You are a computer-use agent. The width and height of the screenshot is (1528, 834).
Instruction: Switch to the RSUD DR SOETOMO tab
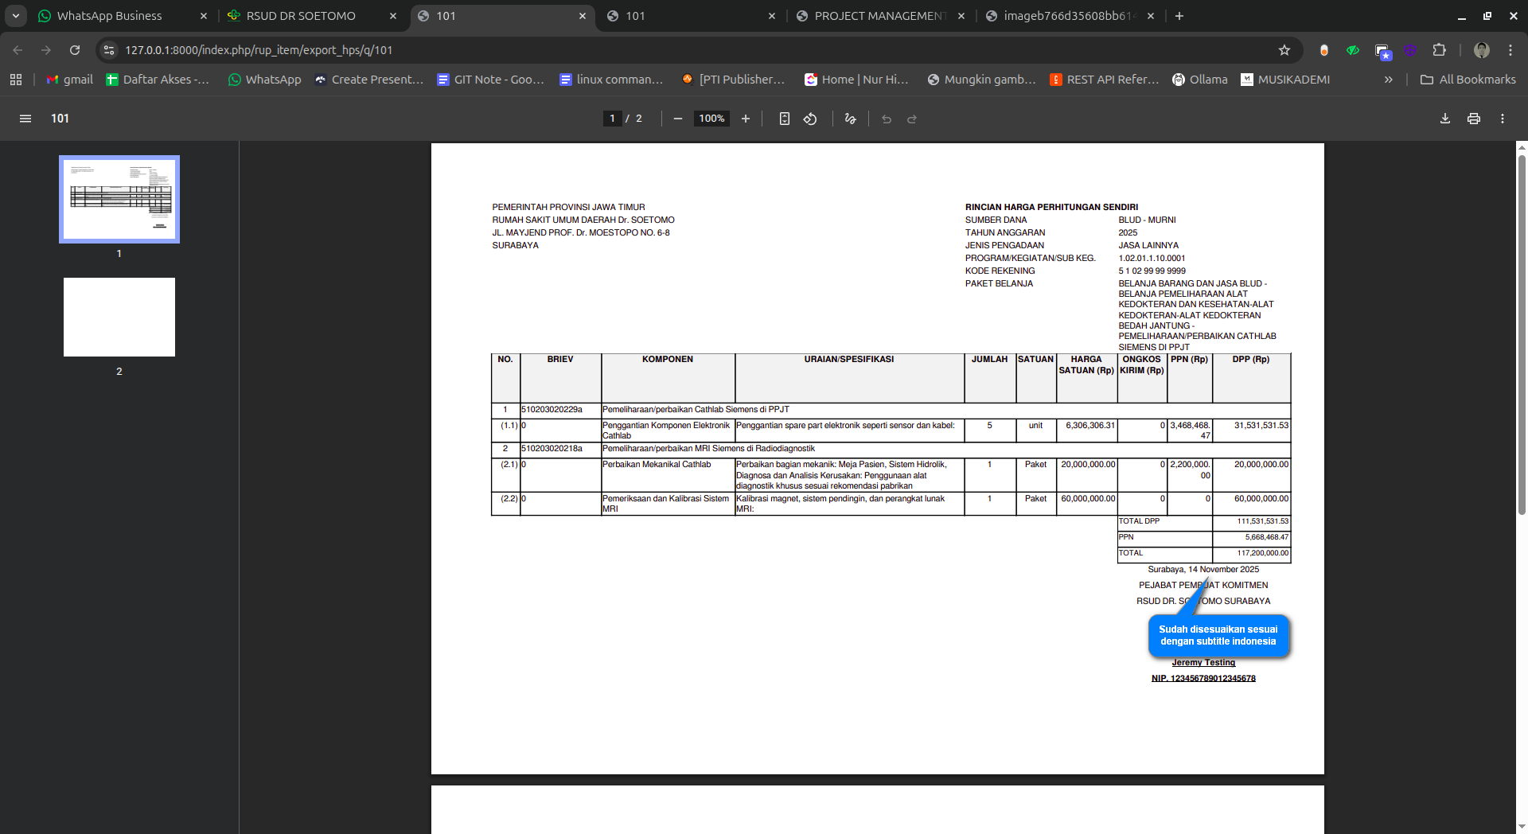point(301,16)
